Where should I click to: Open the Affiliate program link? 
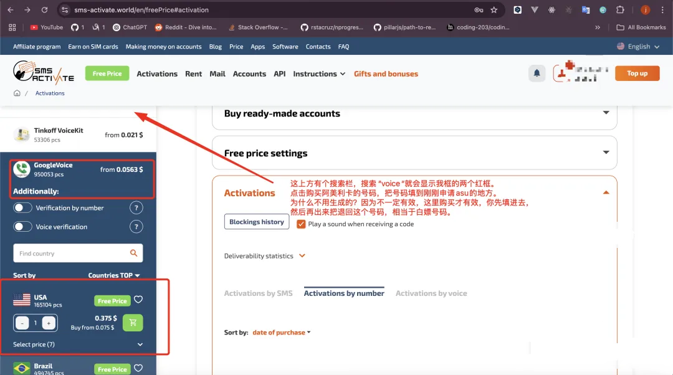coord(37,46)
